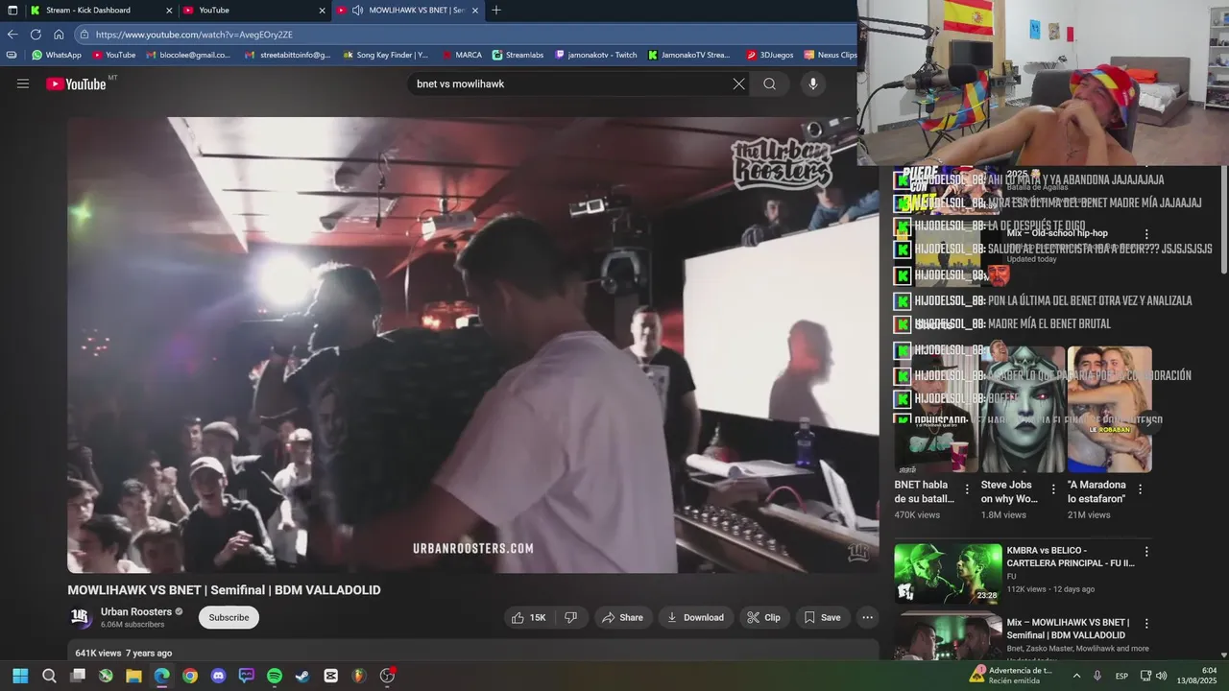Download the video
The height and width of the screenshot is (691, 1229).
pos(695,617)
